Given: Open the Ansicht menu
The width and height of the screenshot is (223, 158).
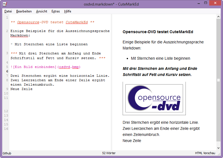Looking at the screenshot, I should 41,11.
